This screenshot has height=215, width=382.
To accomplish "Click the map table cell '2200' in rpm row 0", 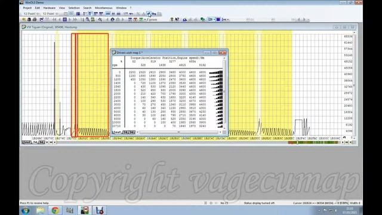I will click(132, 72).
